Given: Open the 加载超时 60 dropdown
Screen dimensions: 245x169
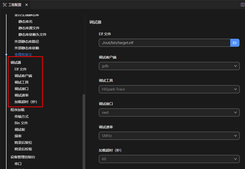Looking at the screenshot, I should point(169,159).
